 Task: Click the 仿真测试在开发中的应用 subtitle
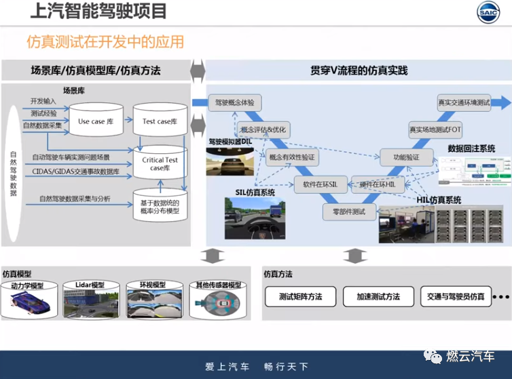coord(105,42)
